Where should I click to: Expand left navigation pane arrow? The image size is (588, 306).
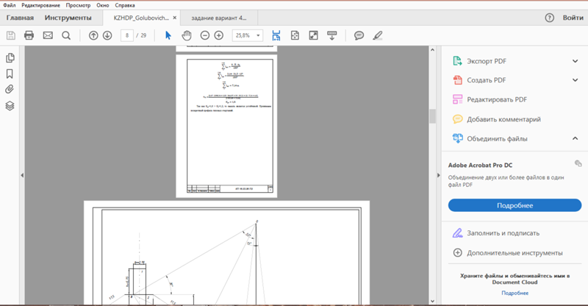click(22, 175)
